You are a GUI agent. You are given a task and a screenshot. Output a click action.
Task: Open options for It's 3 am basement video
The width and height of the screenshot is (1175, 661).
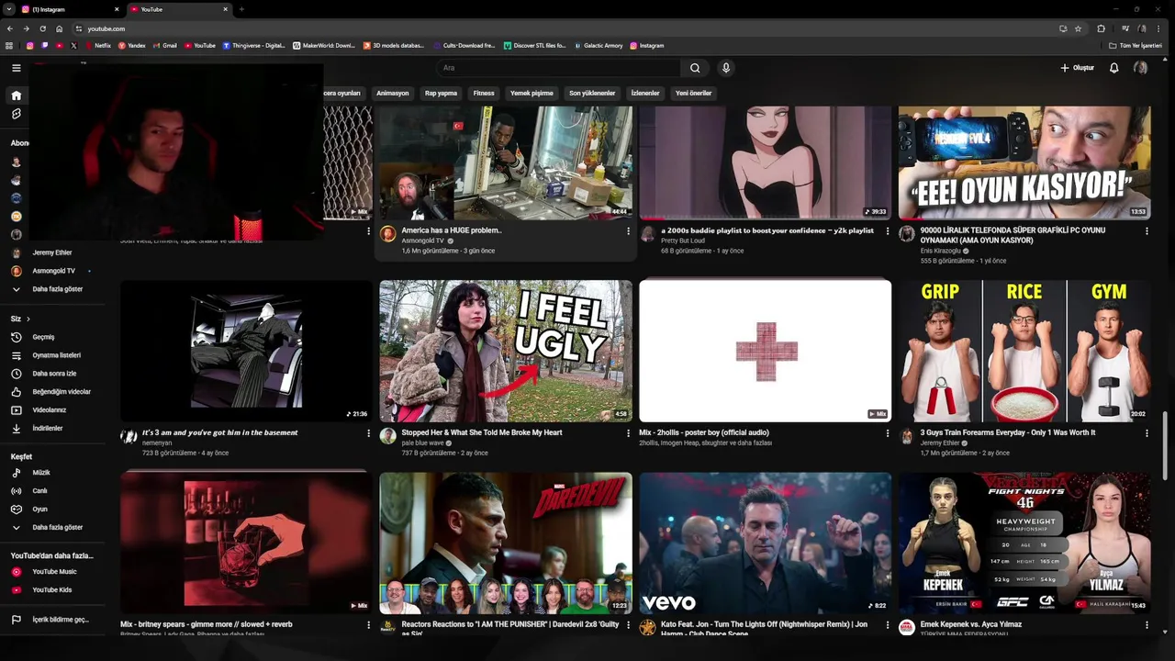[x=369, y=433]
